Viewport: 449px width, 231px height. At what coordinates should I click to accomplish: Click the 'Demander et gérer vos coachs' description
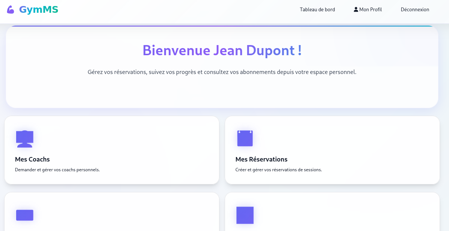(x=57, y=170)
